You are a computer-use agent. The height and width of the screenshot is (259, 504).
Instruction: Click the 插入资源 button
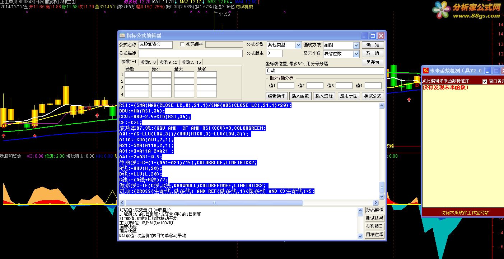[x=324, y=96]
